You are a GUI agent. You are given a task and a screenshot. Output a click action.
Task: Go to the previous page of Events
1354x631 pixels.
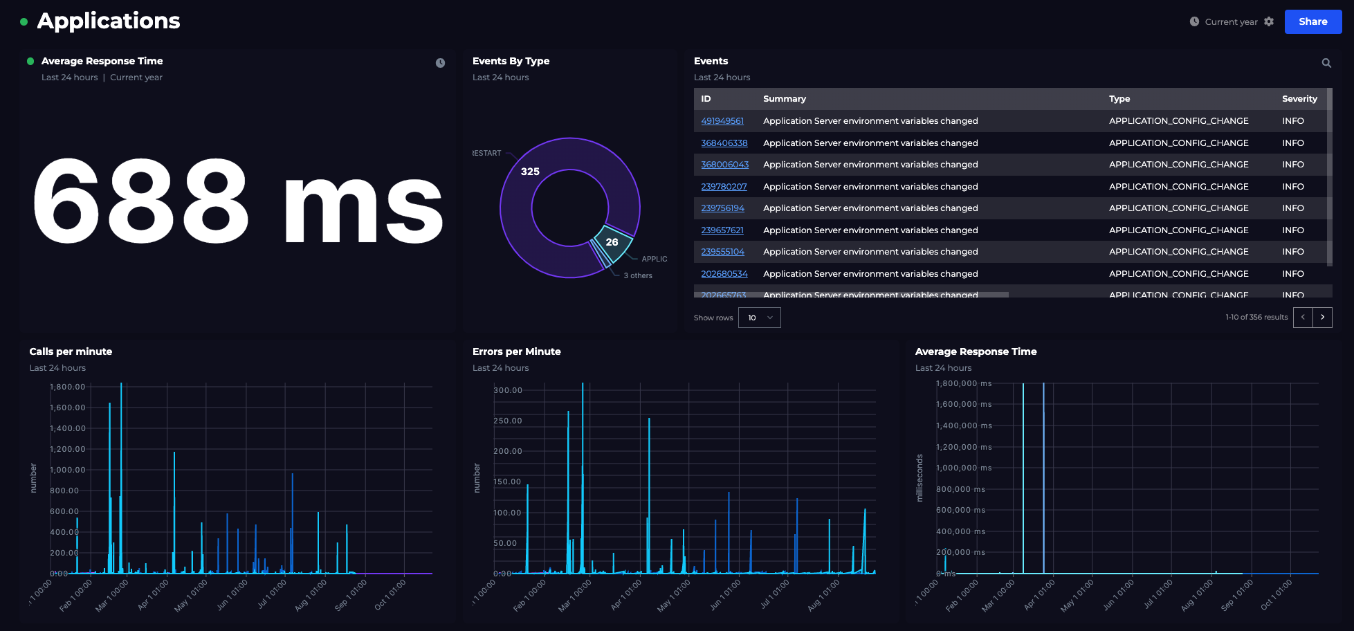click(1303, 317)
